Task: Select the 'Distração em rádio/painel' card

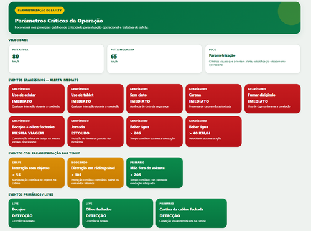Action: 95,172
